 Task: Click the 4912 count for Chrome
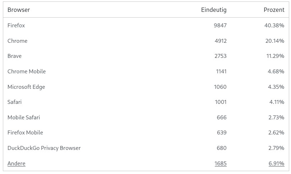pos(221,41)
